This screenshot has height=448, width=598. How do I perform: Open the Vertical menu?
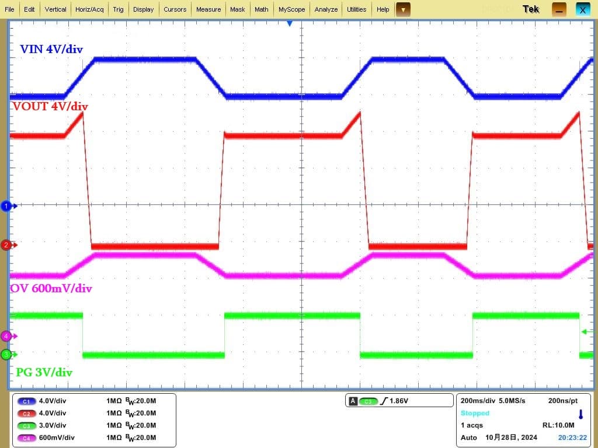(55, 9)
